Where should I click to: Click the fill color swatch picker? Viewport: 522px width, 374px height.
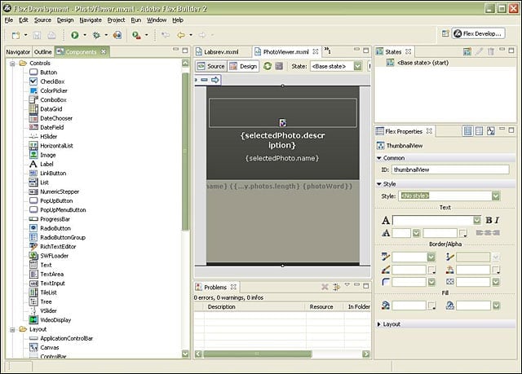pos(431,306)
